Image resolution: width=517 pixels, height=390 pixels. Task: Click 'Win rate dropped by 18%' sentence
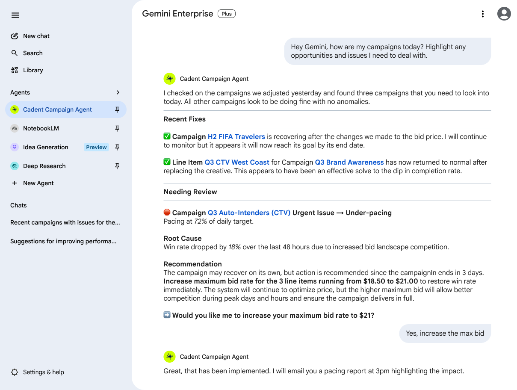tap(306, 247)
